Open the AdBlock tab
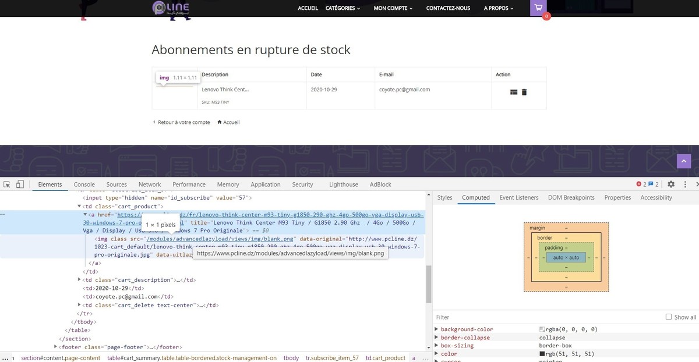699x362 pixels. click(x=380, y=184)
